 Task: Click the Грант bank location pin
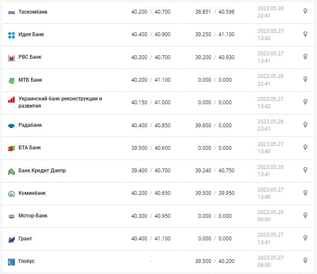[x=305, y=238]
